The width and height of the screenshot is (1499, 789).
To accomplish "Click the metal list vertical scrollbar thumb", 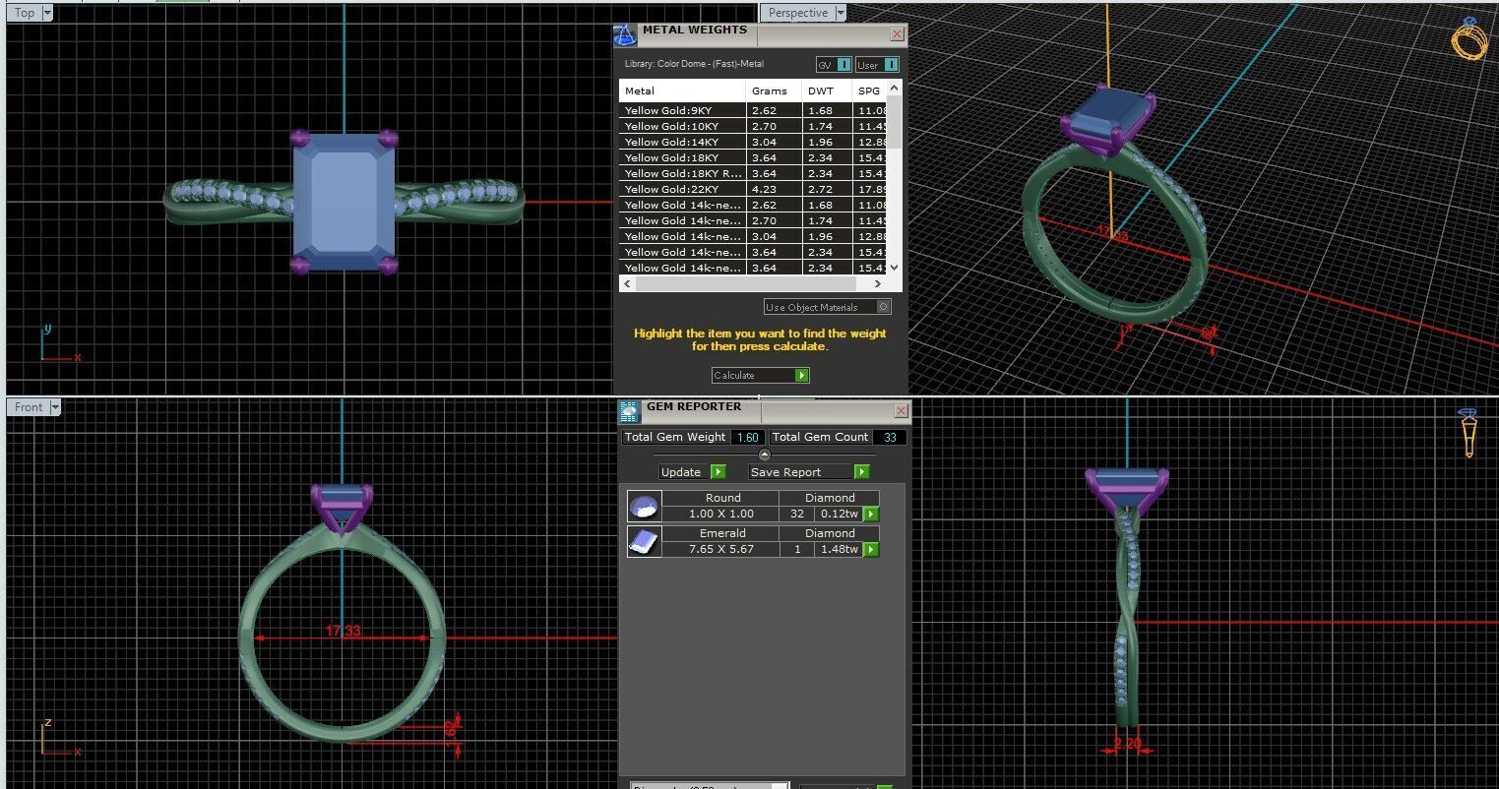I will pyautogui.click(x=894, y=120).
